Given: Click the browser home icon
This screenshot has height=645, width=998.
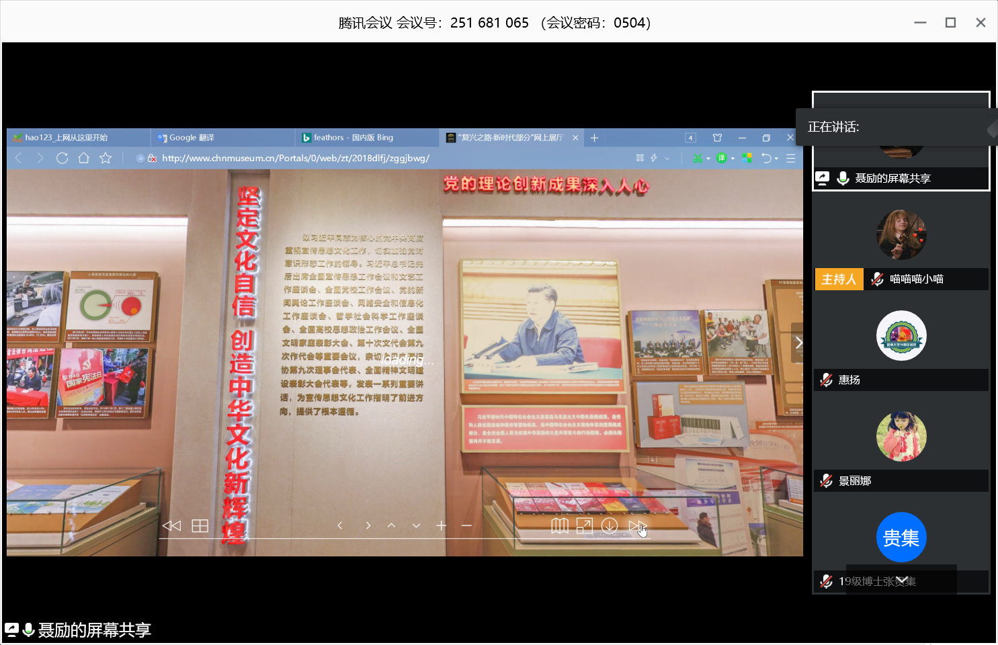Looking at the screenshot, I should pos(84,158).
